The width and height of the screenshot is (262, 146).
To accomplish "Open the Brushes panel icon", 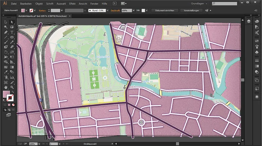I will pyautogui.click(x=257, y=47).
